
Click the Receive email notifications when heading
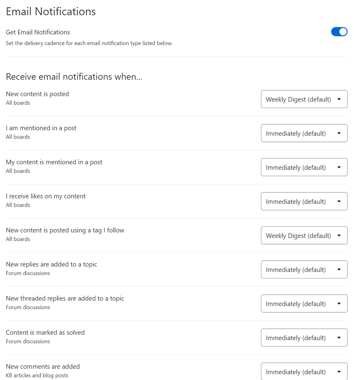(x=74, y=76)
